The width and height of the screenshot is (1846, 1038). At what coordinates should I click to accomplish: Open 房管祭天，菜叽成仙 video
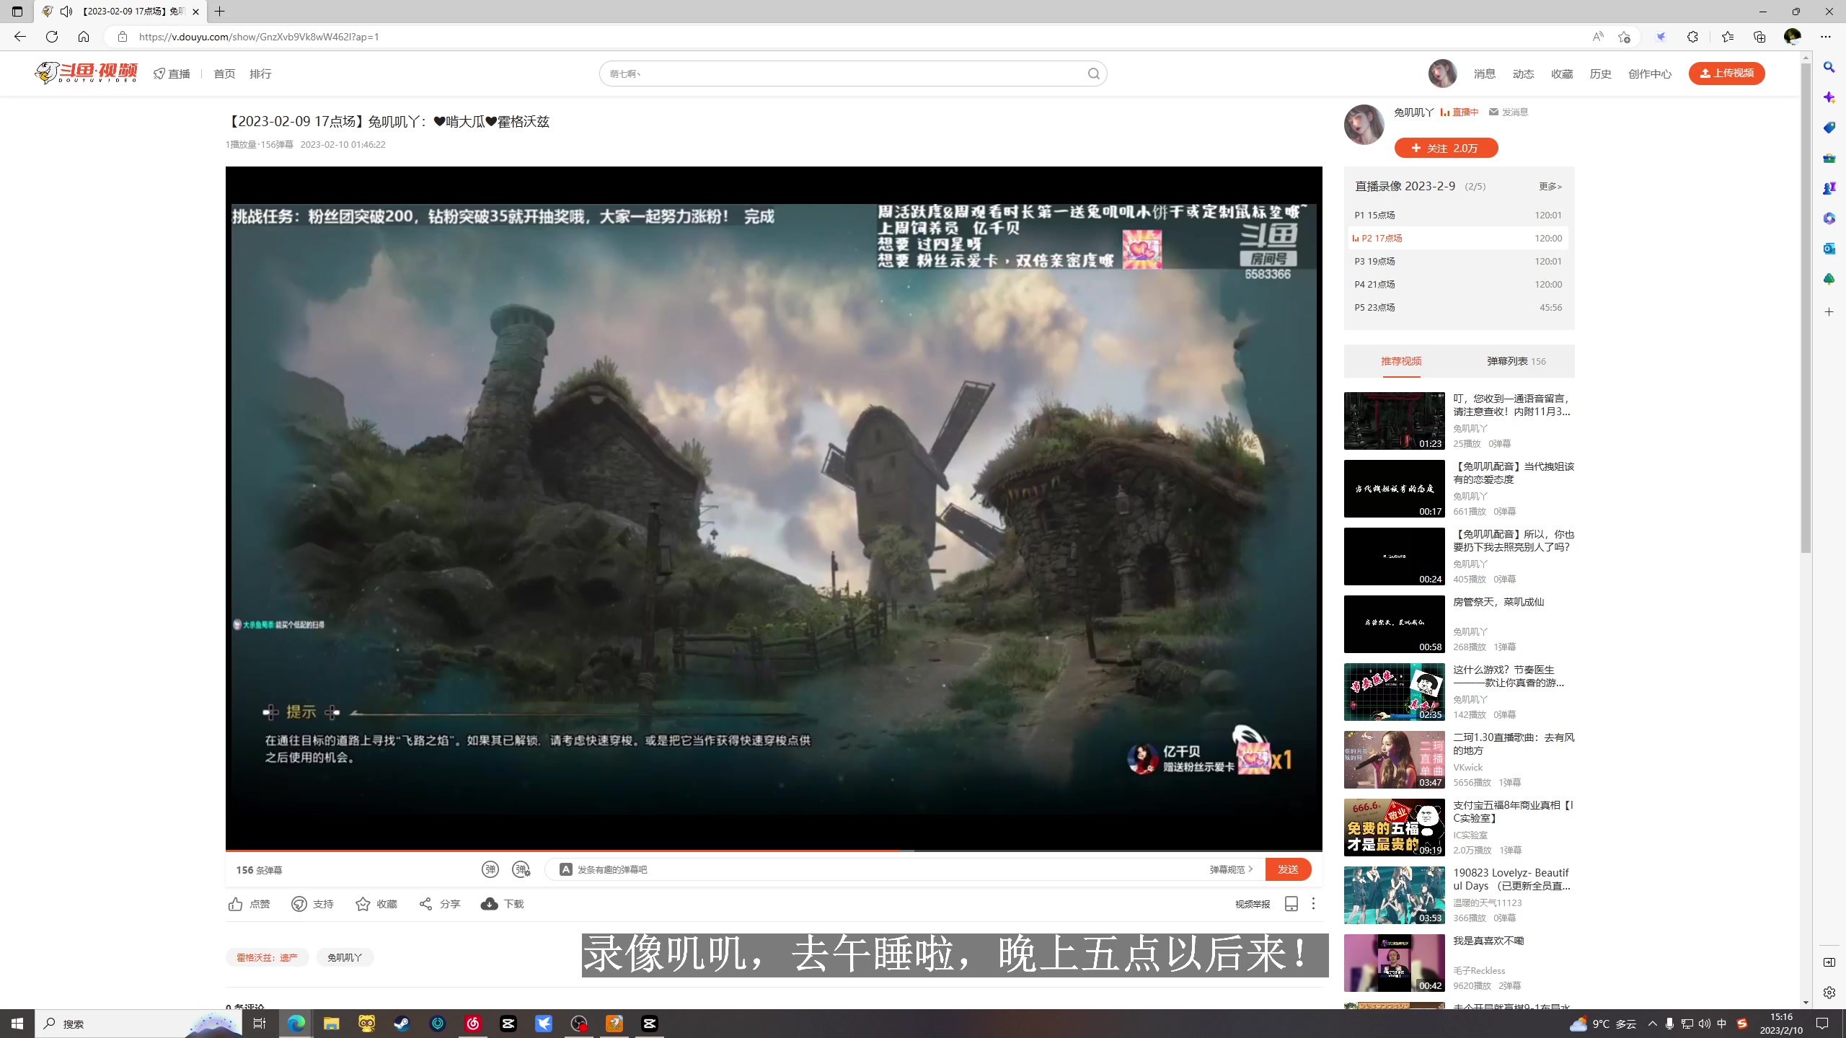click(x=1498, y=602)
